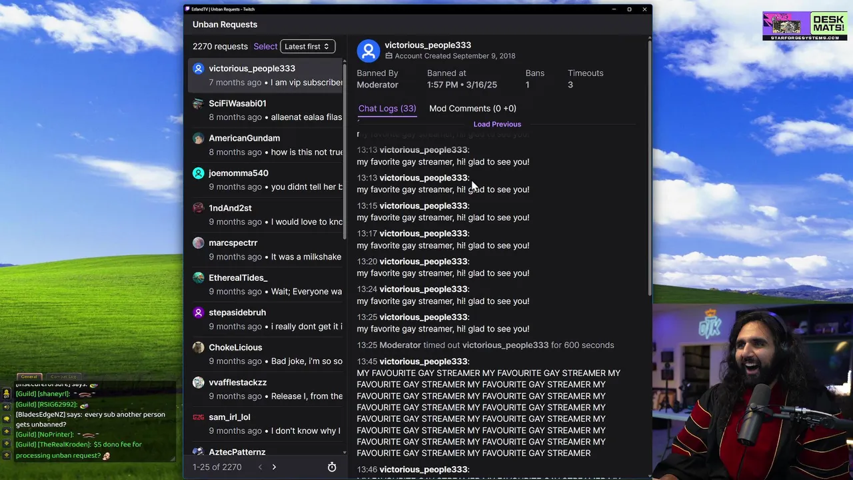Click the Bans count 1
Image resolution: width=853 pixels, height=480 pixels.
[527, 85]
